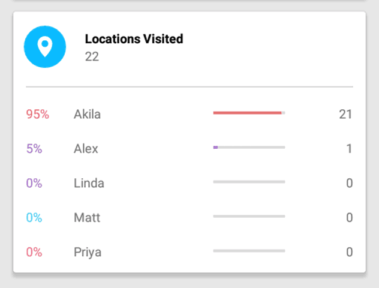Select Alex's name in the list
The width and height of the screenshot is (379, 288).
(x=86, y=149)
